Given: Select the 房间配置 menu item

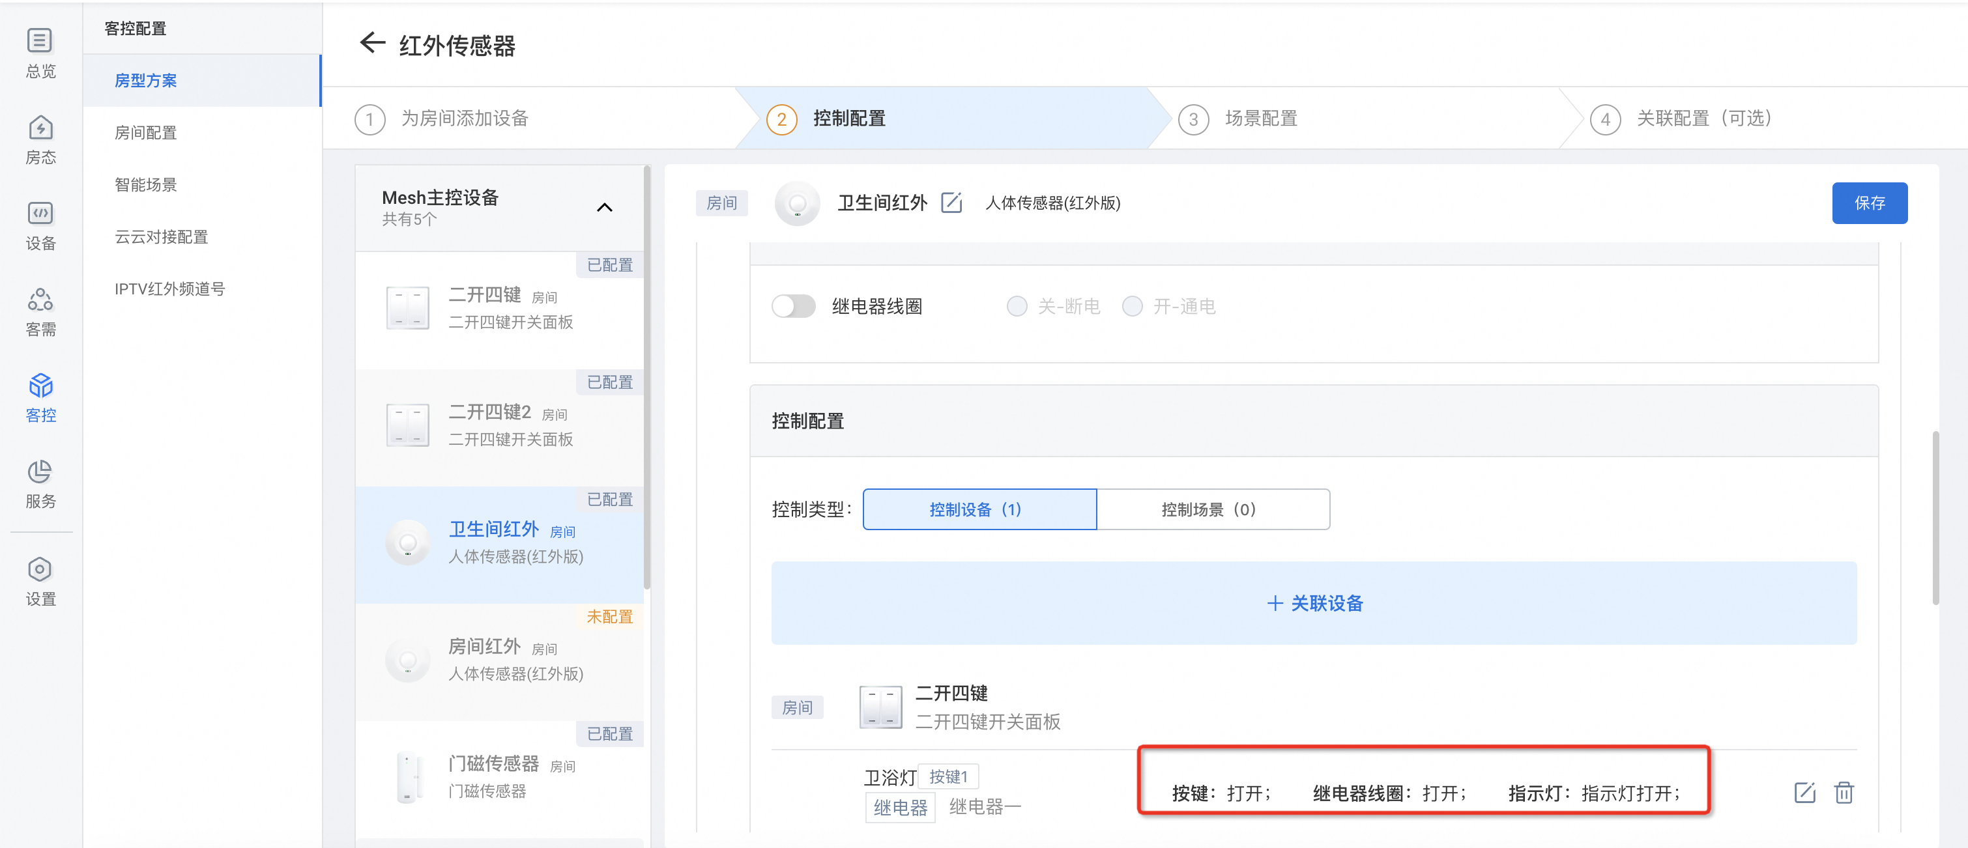Looking at the screenshot, I should [202, 133].
